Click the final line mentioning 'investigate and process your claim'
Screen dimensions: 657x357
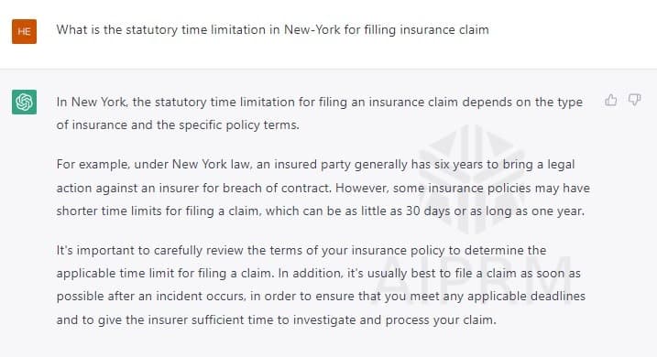click(x=276, y=320)
